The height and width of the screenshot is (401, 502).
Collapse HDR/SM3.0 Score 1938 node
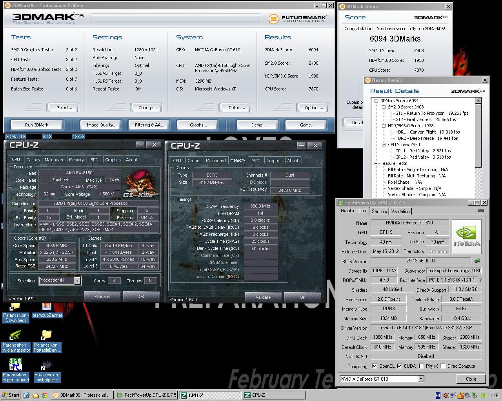[384, 126]
